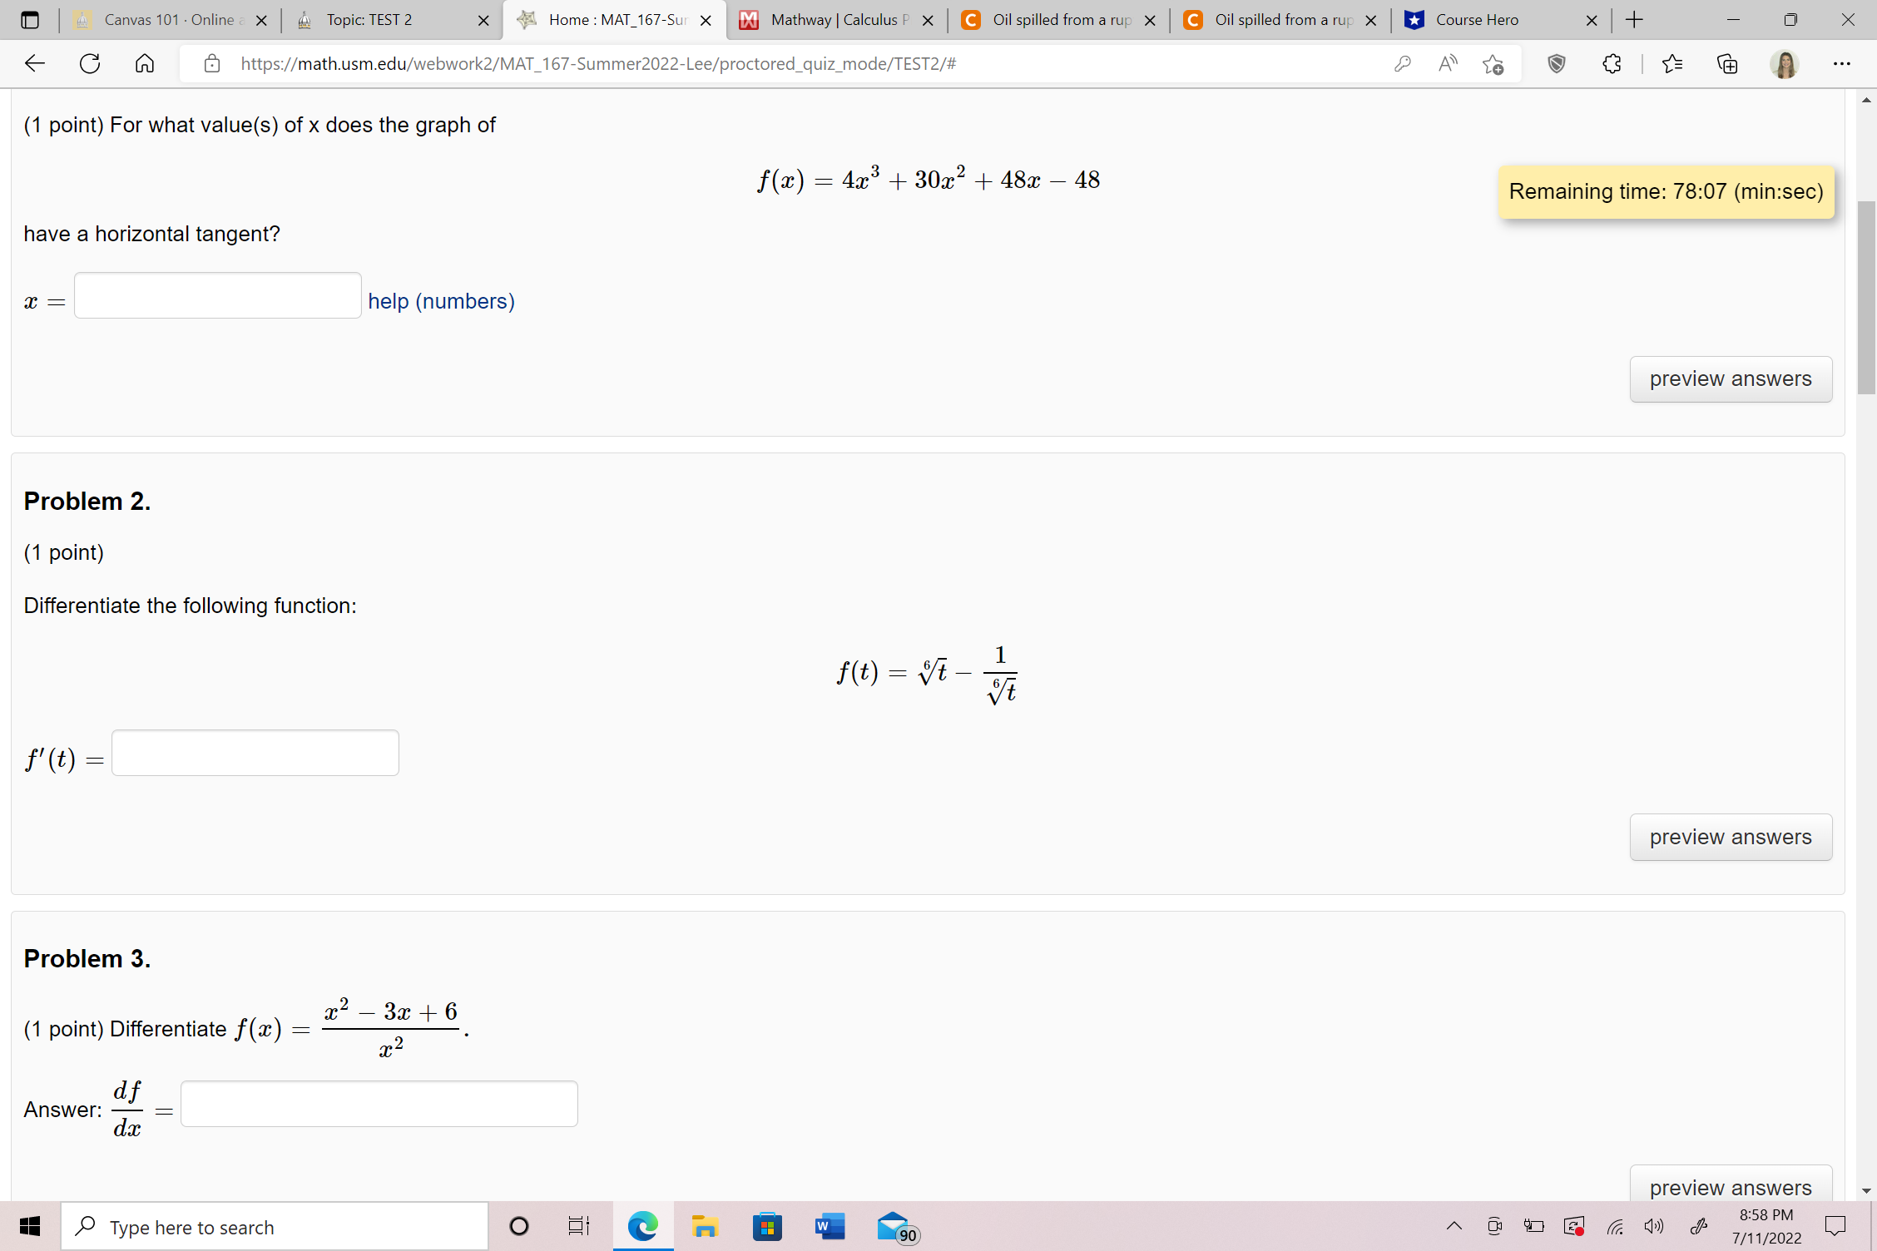1877x1251 pixels.
Task: Start Read aloud for this page
Action: [x=1448, y=63]
